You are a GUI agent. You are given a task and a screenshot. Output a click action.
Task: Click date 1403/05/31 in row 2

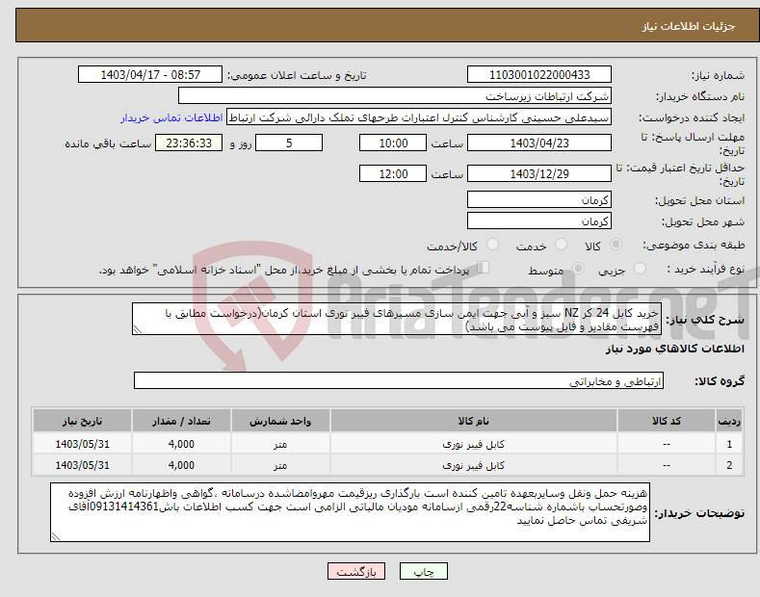(82, 465)
